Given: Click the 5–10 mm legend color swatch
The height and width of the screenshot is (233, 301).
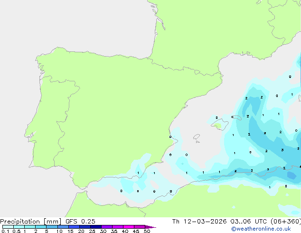Looking at the screenshot, I should 52,227.
